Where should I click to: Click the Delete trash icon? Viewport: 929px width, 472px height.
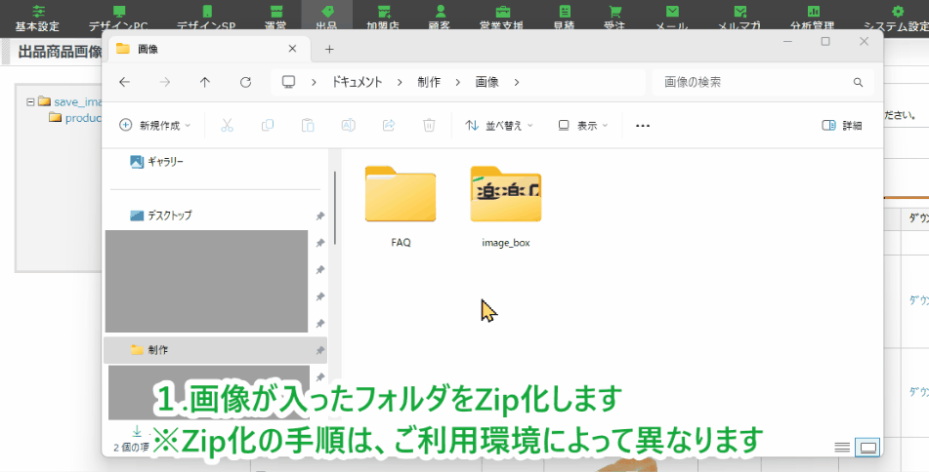429,126
